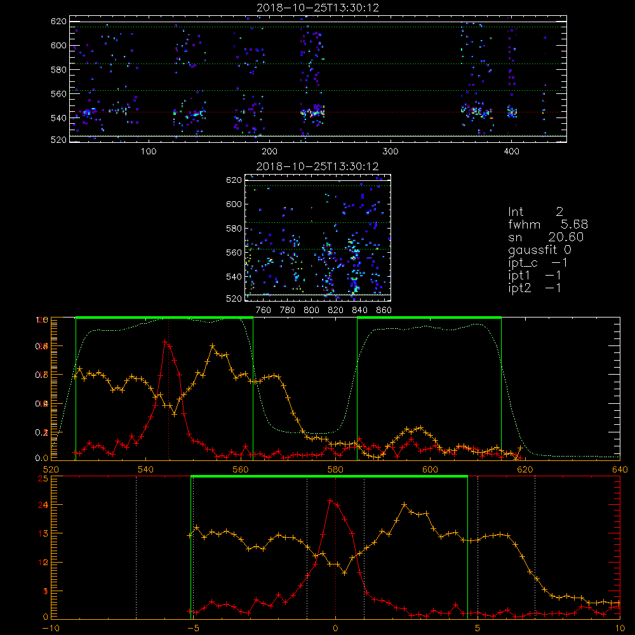Click red profile peak near 544 in the 520–640 plot
This screenshot has width=635, height=635.
pyautogui.click(x=165, y=342)
